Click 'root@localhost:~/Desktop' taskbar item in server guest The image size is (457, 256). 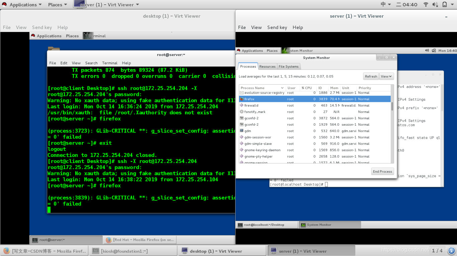[x=267, y=225]
